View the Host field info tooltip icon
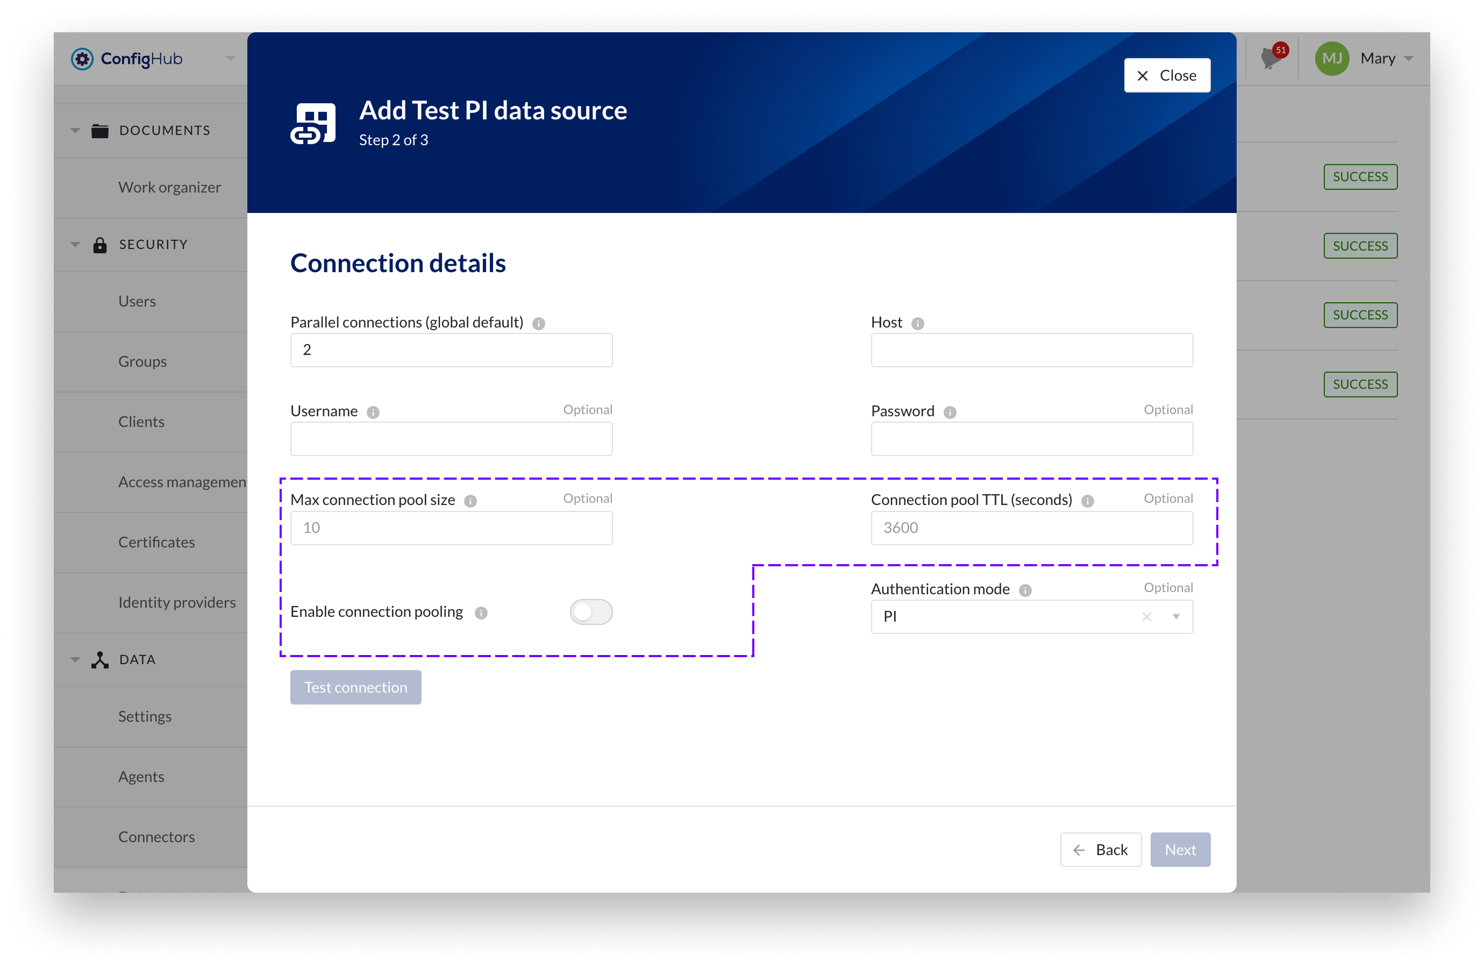The image size is (1484, 968). pyautogui.click(x=918, y=323)
